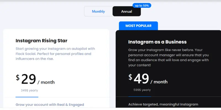
Task: Click the blue divider under 599$ yearly
Action: 140,97
